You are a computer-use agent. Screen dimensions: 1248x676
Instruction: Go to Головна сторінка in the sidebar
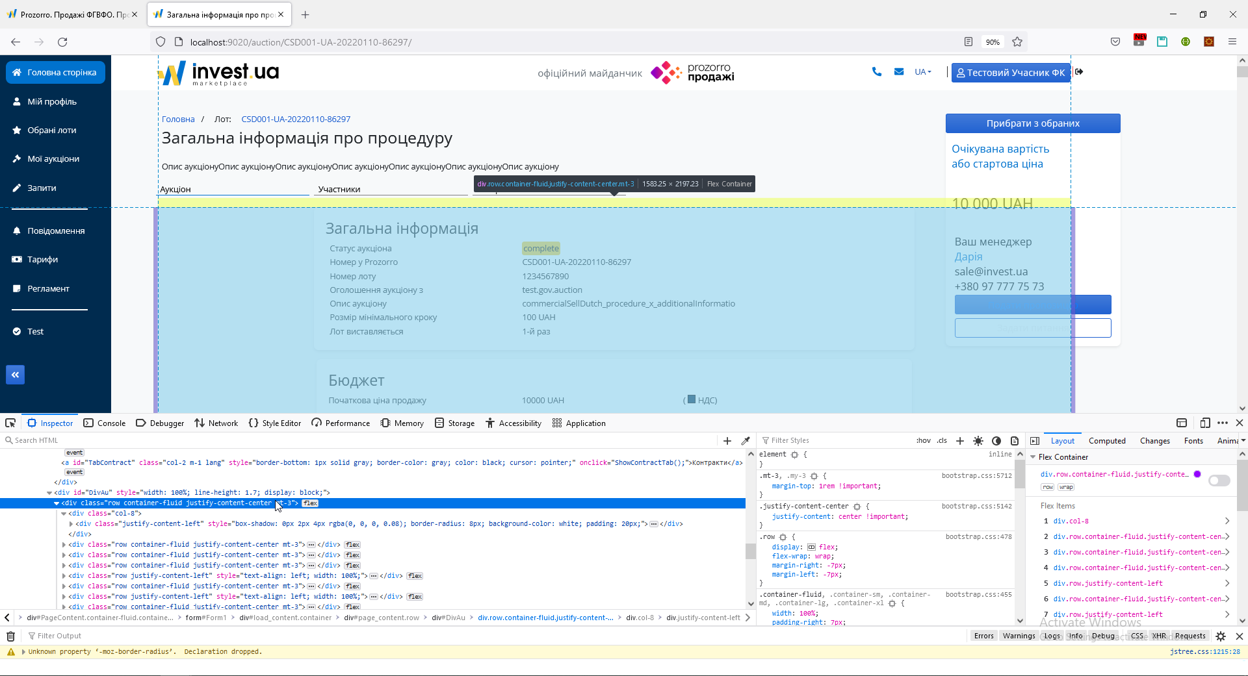pyautogui.click(x=55, y=72)
